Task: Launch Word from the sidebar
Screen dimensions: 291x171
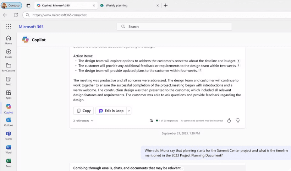Action: coord(9,149)
